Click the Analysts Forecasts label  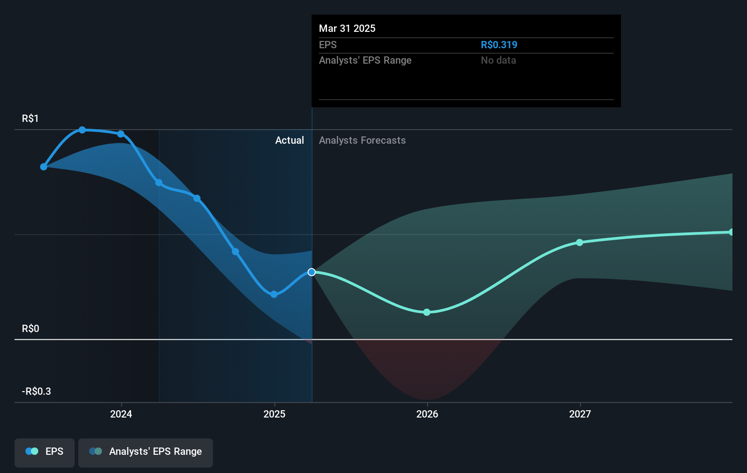pos(362,140)
